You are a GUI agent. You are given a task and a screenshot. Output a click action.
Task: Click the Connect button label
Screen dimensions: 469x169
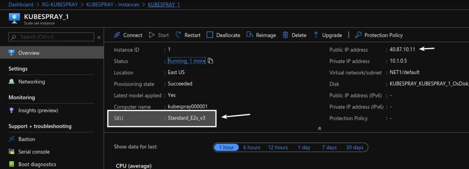[133, 35]
